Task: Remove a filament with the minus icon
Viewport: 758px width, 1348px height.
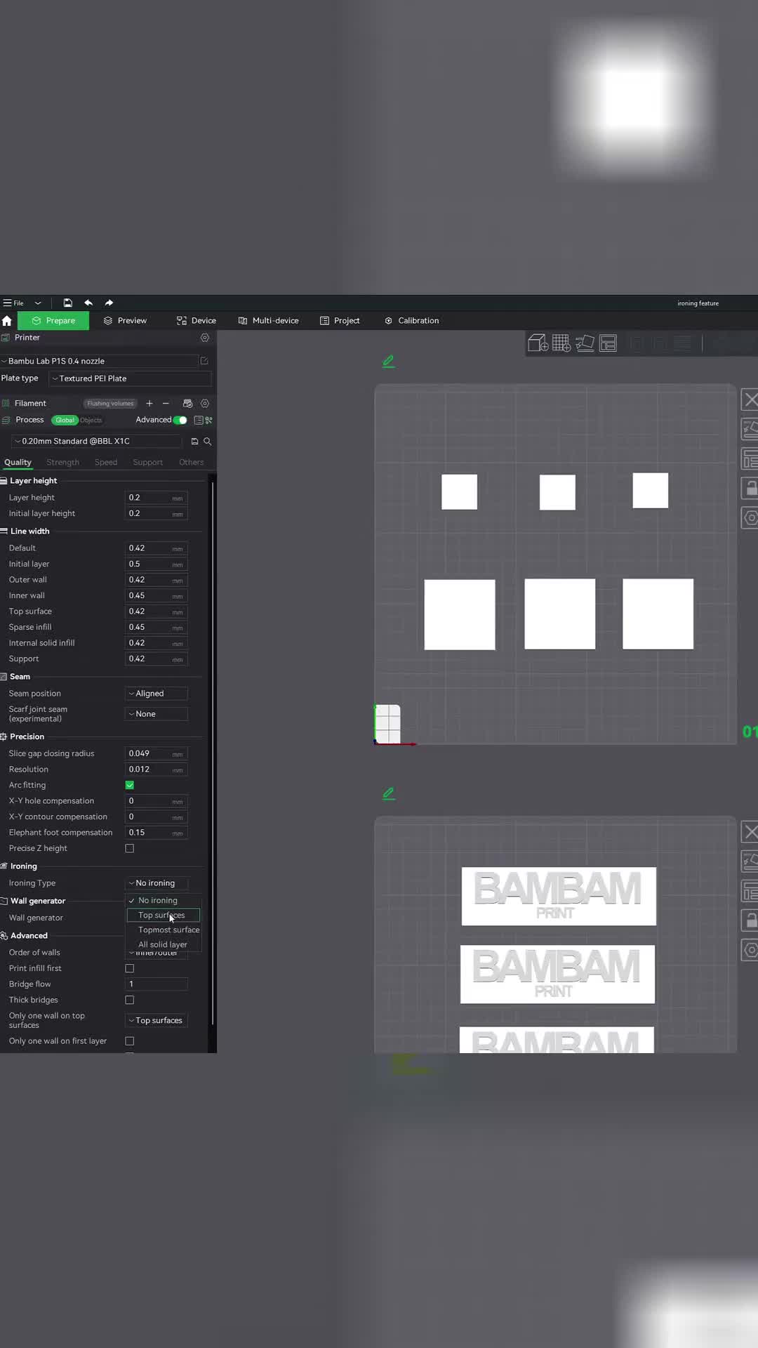Action: click(x=166, y=403)
